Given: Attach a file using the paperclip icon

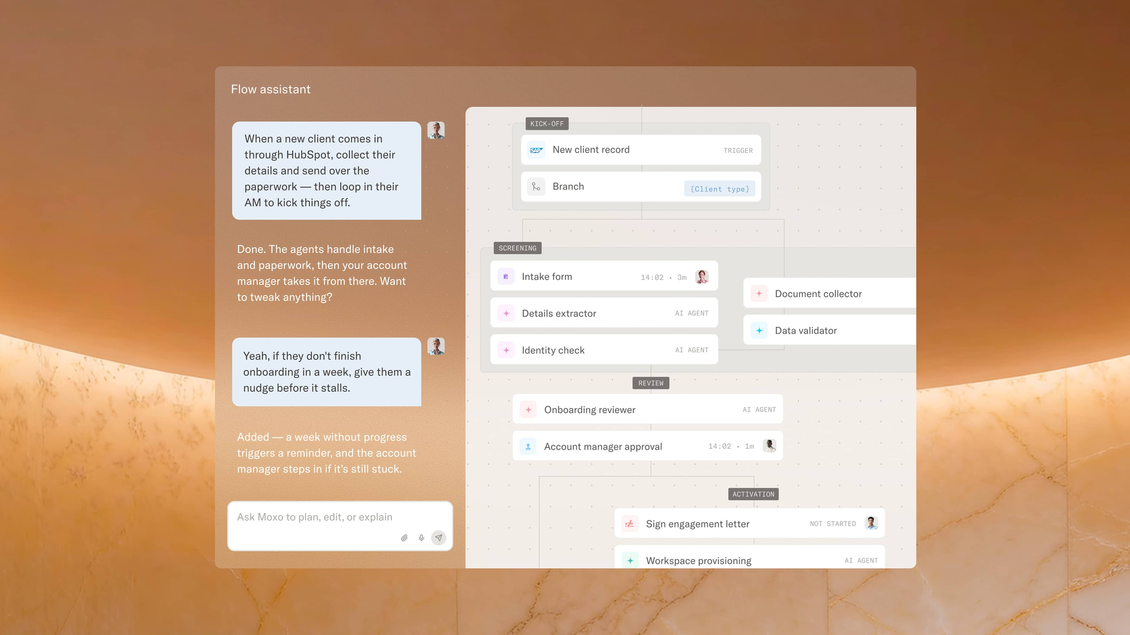Looking at the screenshot, I should click(x=404, y=538).
